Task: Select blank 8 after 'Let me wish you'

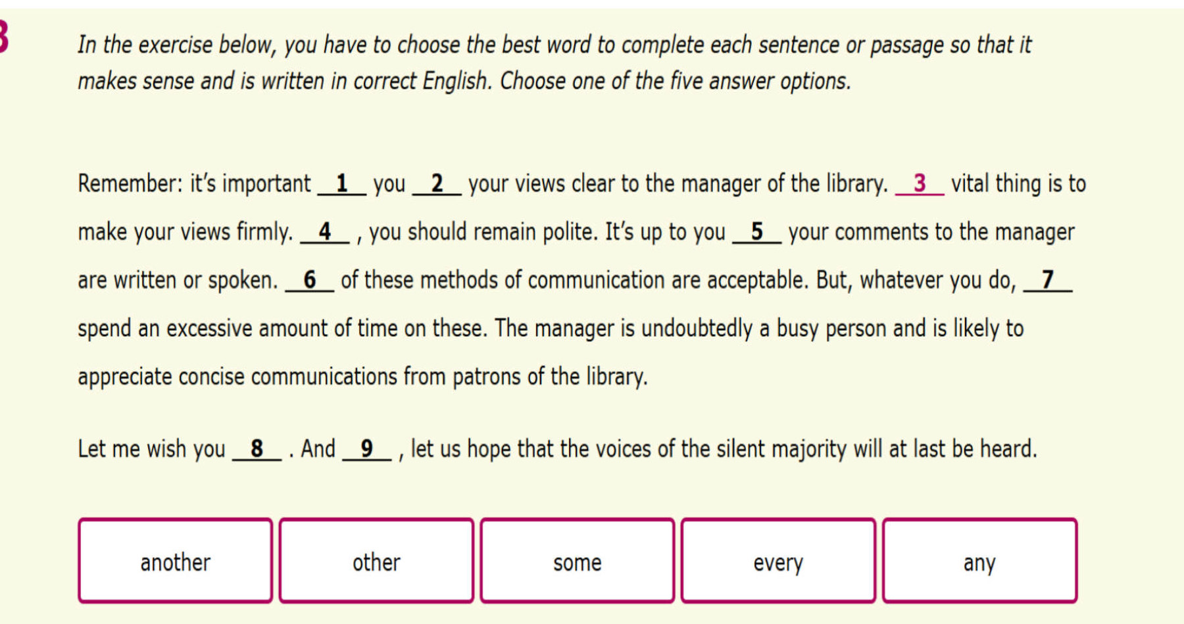Action: click(257, 449)
